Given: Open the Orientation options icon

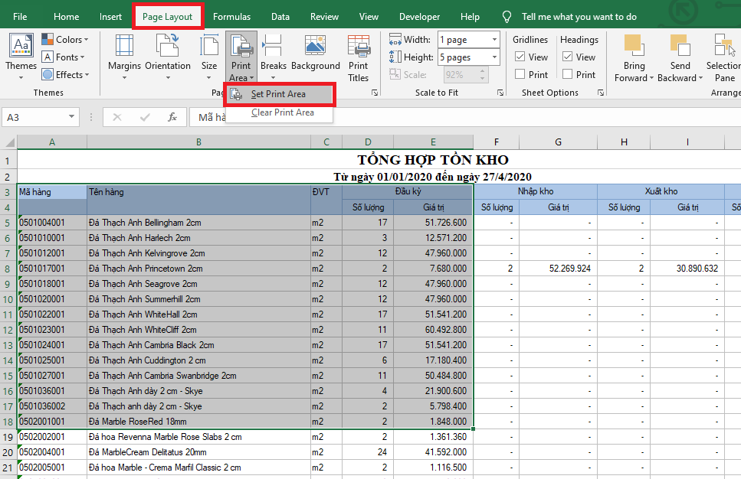Looking at the screenshot, I should pos(167,47).
